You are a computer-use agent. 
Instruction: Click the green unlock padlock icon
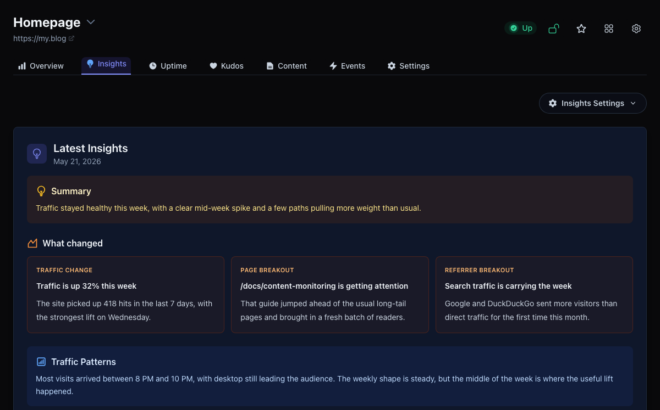tap(554, 29)
